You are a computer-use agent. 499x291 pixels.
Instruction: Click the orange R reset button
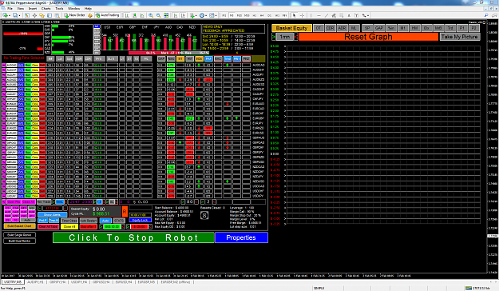point(125,211)
